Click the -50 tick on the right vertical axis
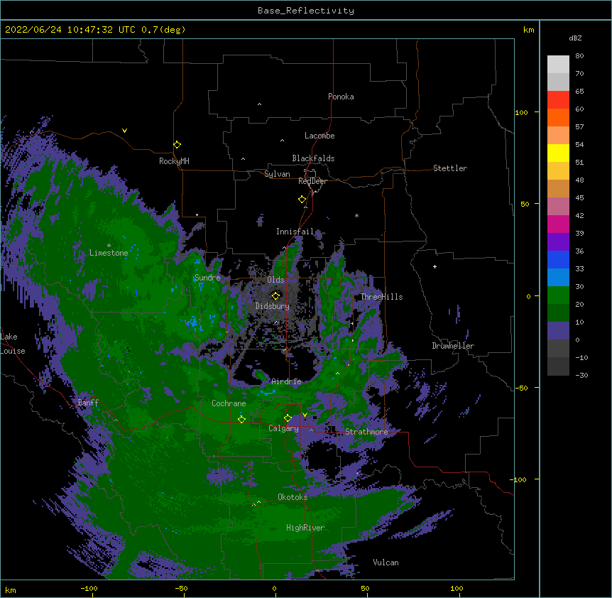This screenshot has height=598, width=612. tap(521, 388)
